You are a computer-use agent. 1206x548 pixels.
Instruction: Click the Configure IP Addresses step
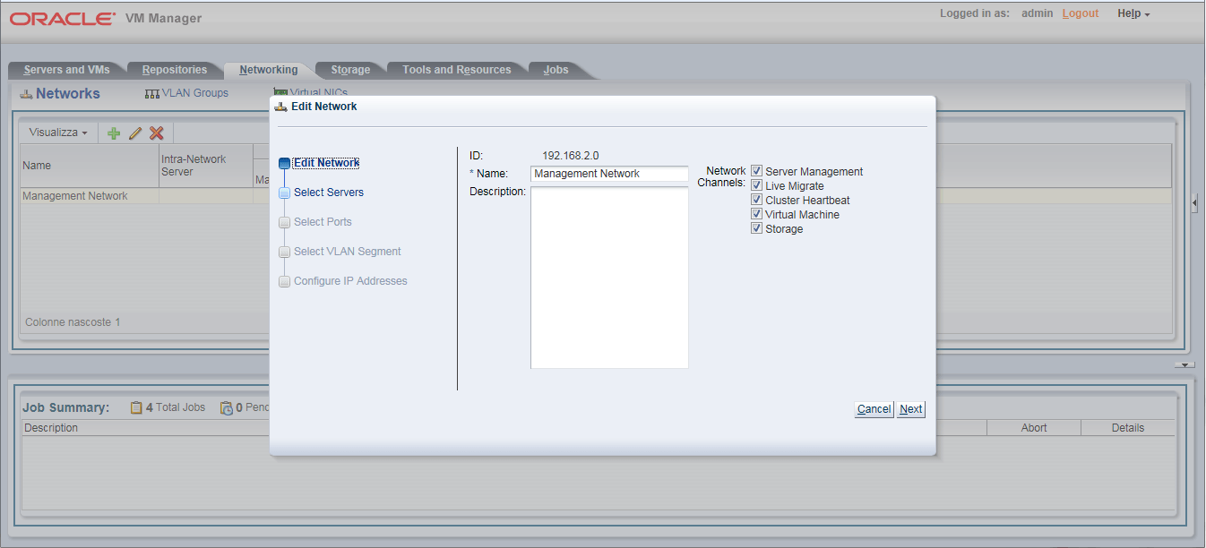350,281
